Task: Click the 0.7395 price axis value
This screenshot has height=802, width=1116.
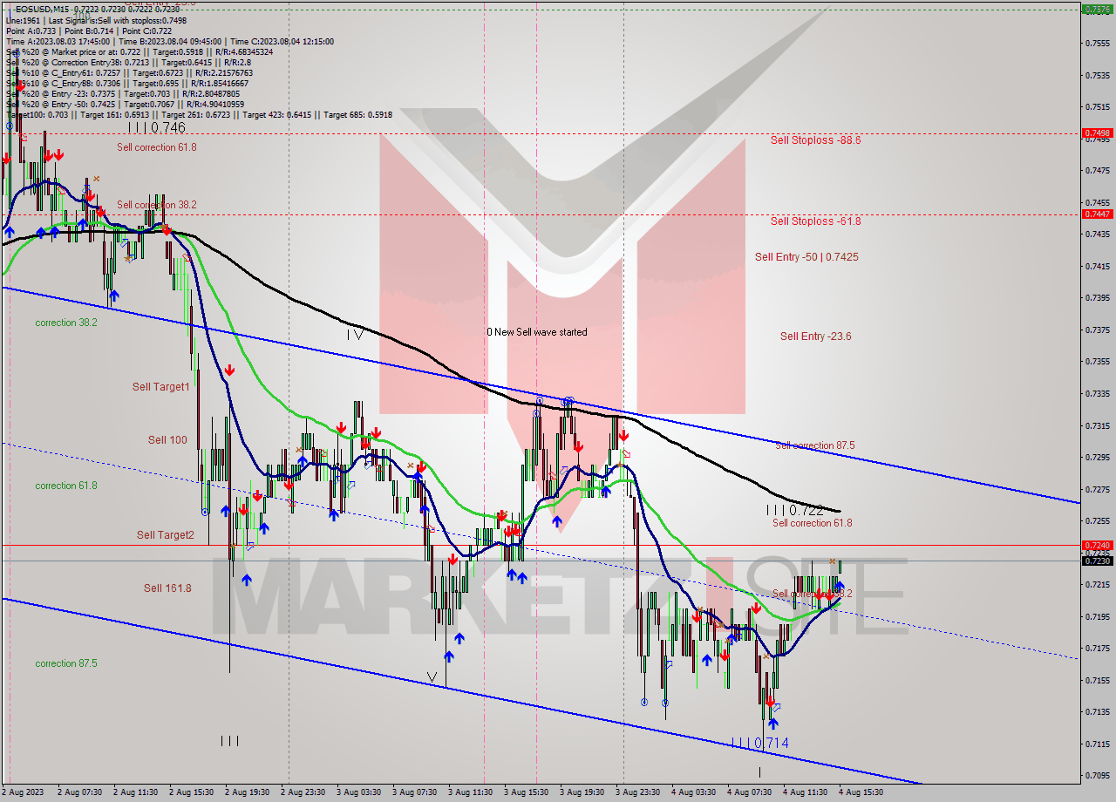Action: 1097,297
